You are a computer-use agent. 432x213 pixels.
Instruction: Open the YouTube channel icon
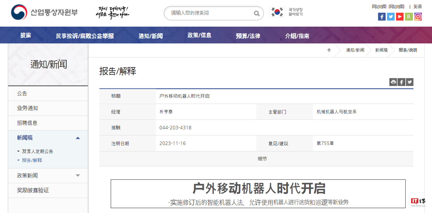400,16
